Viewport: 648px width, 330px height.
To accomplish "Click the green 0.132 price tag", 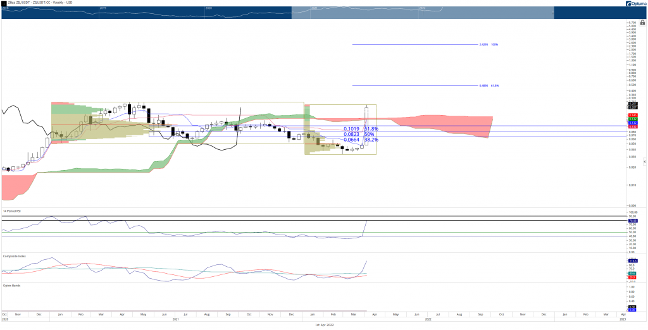I will (632, 119).
